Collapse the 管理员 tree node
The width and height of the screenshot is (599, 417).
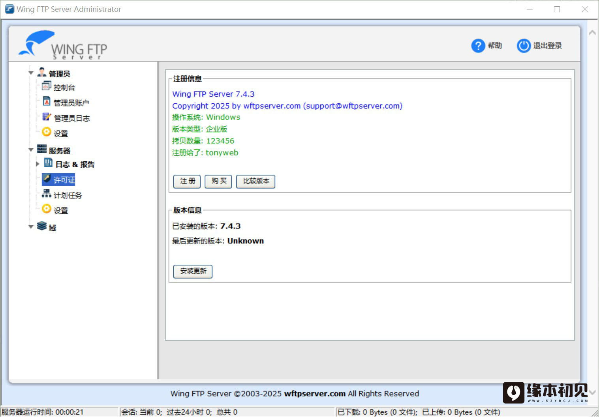click(31, 73)
